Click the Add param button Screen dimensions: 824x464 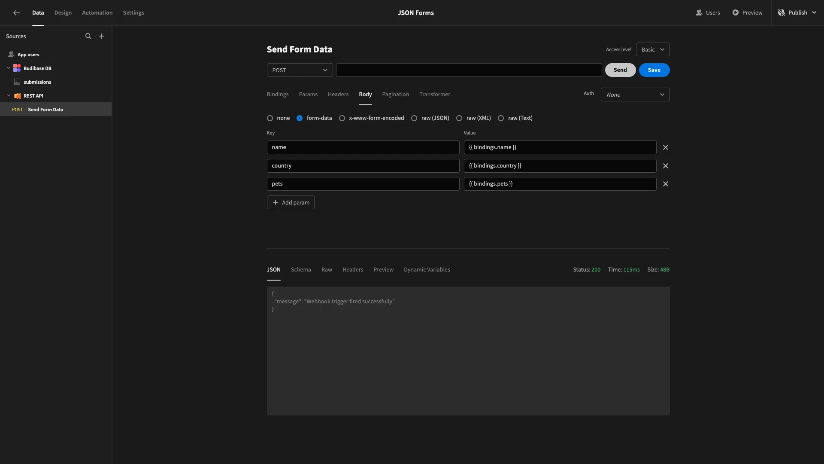tap(291, 202)
